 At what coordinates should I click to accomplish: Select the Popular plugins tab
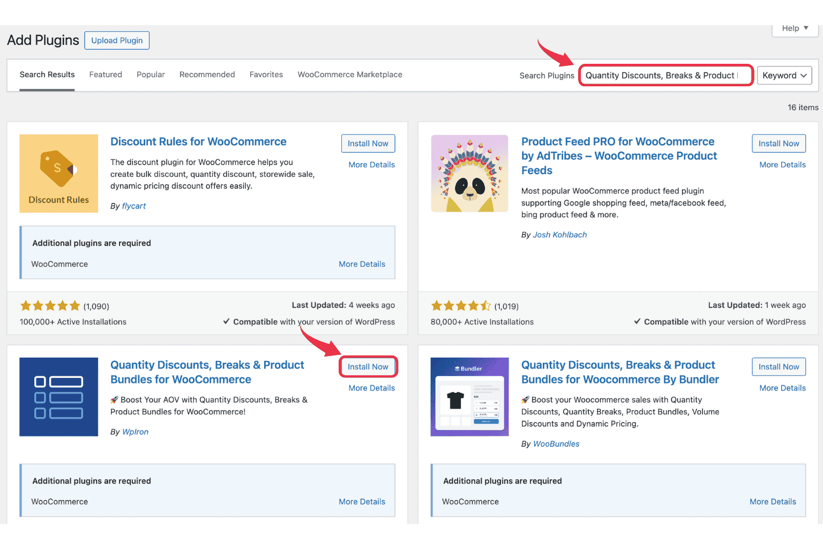point(151,75)
